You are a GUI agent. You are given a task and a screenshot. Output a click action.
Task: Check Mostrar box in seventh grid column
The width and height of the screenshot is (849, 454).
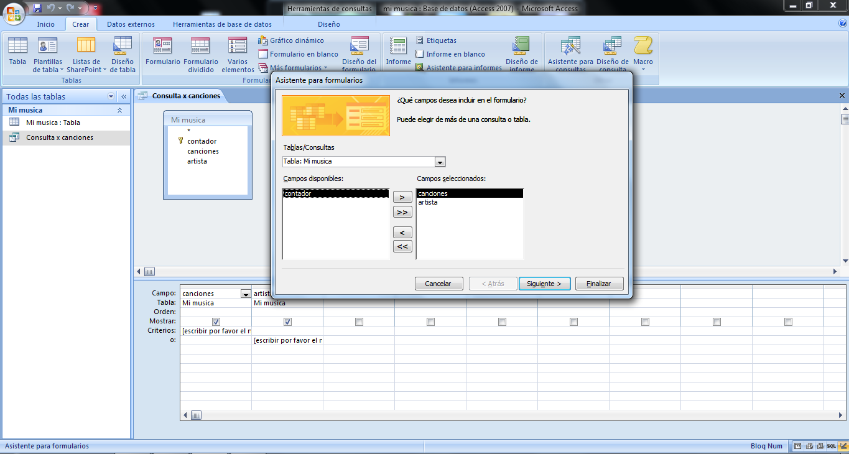pos(645,322)
